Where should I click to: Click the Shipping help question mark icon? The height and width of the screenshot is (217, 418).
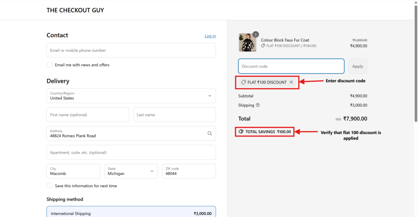pos(258,105)
